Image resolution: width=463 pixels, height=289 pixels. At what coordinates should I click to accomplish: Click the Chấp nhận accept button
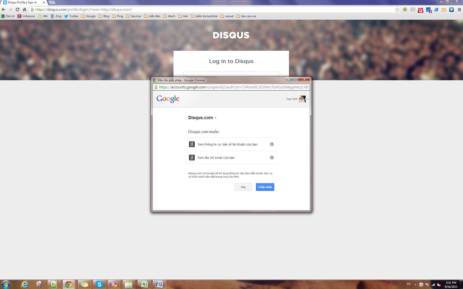pos(265,187)
